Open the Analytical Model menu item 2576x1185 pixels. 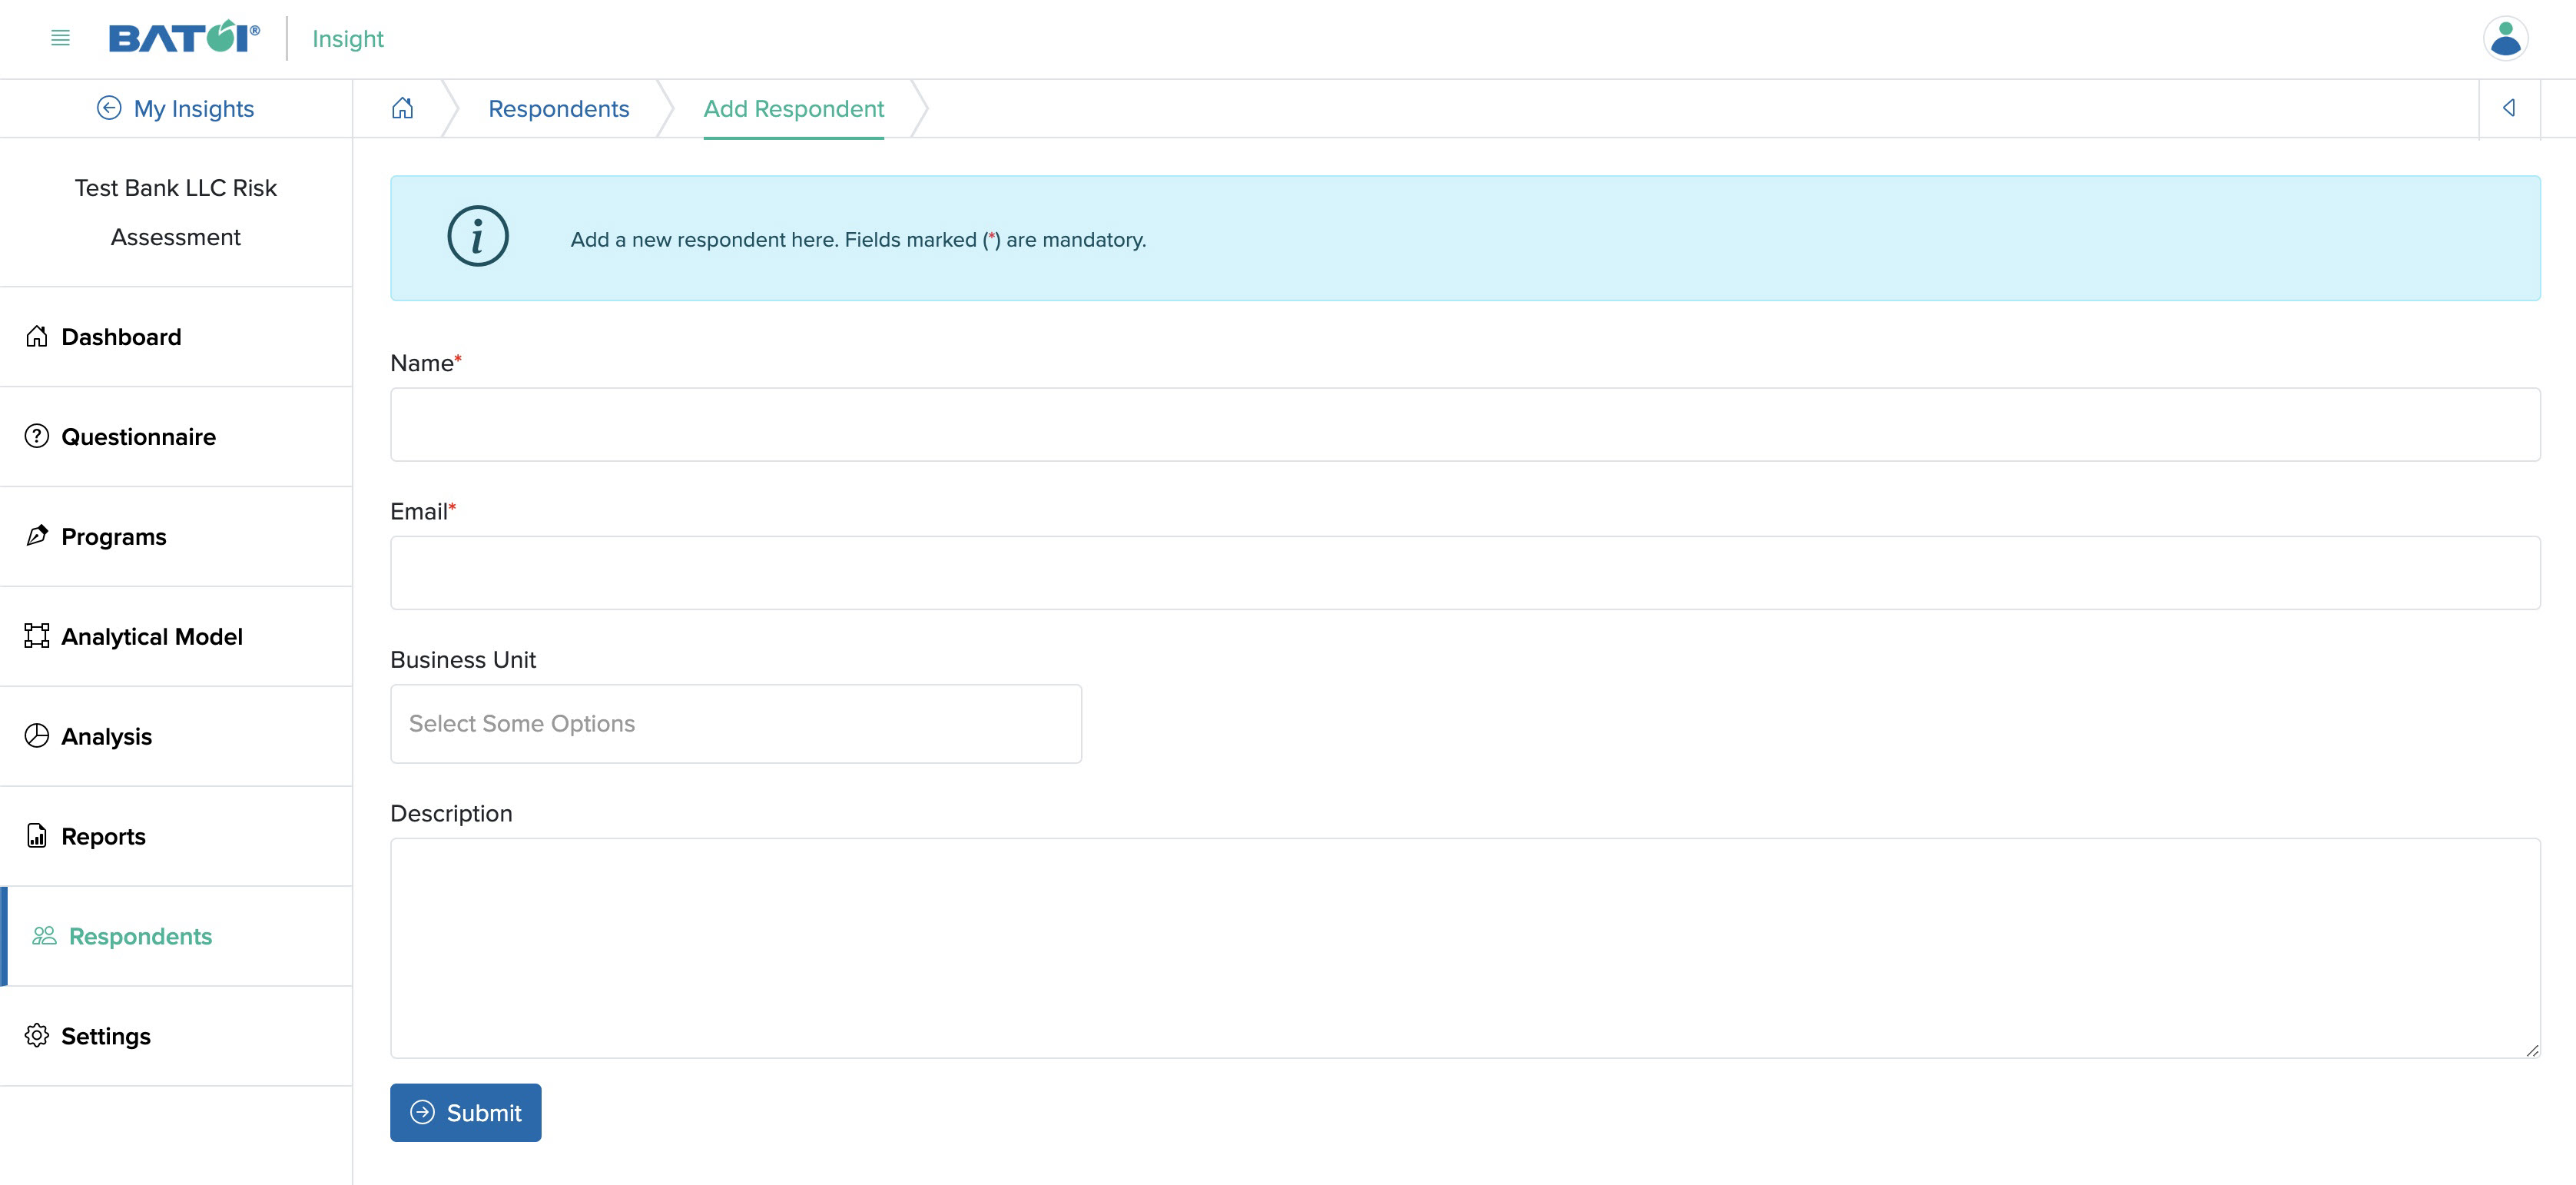(176, 637)
